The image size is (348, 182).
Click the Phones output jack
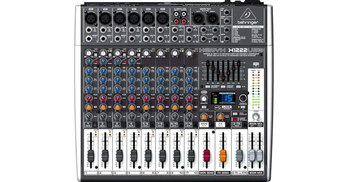[x=227, y=21]
